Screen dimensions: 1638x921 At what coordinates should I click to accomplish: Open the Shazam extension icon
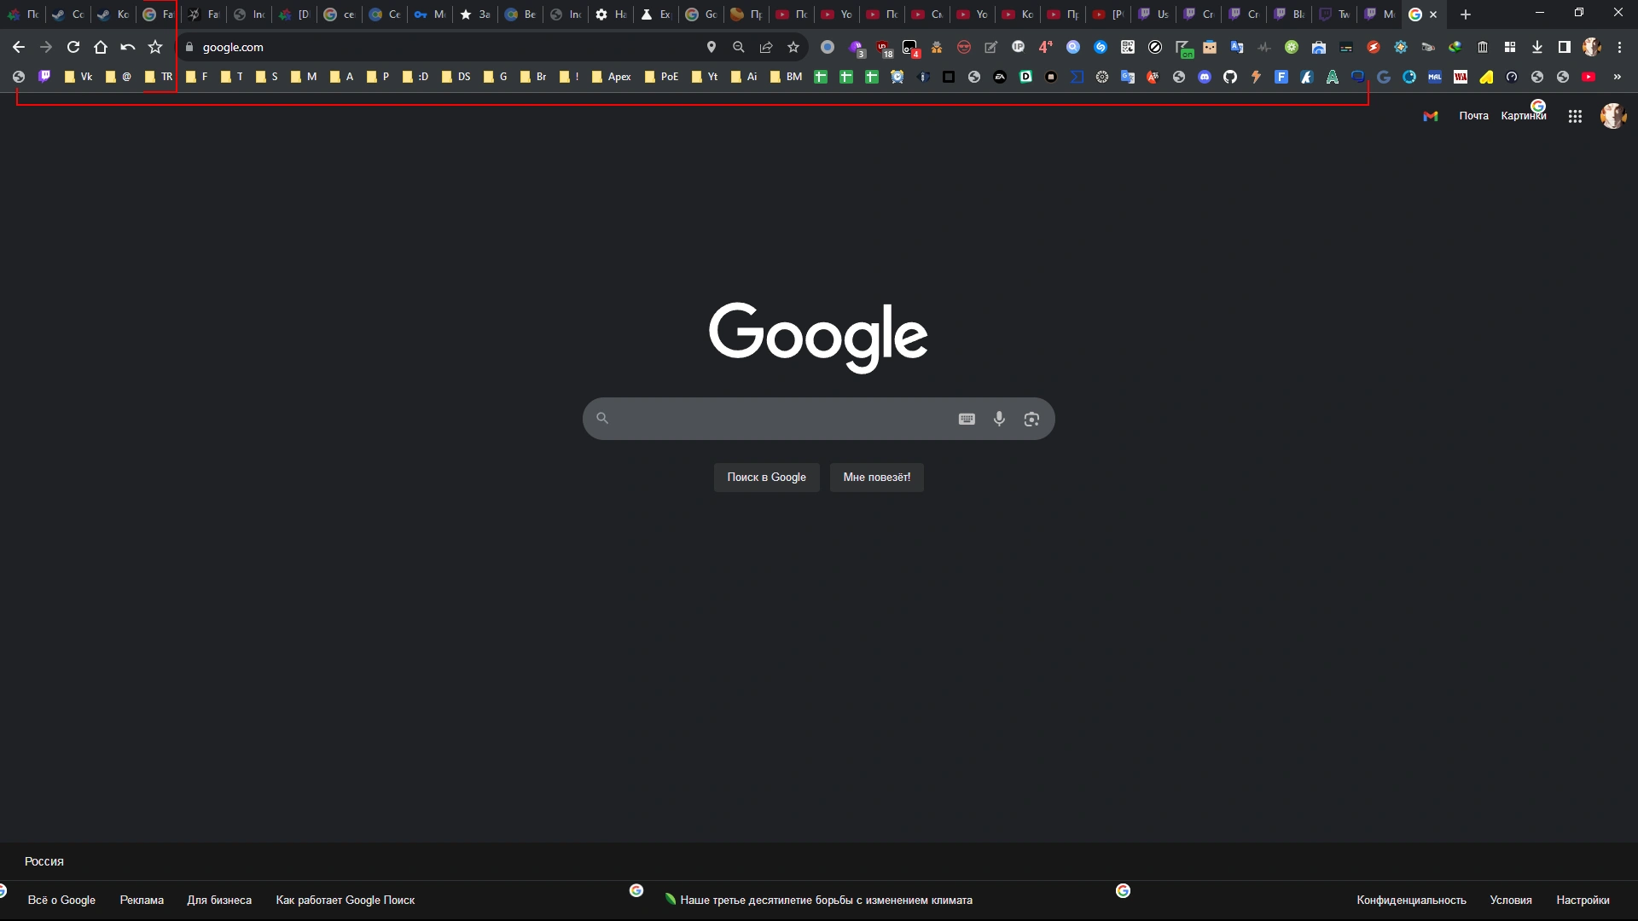click(1101, 47)
